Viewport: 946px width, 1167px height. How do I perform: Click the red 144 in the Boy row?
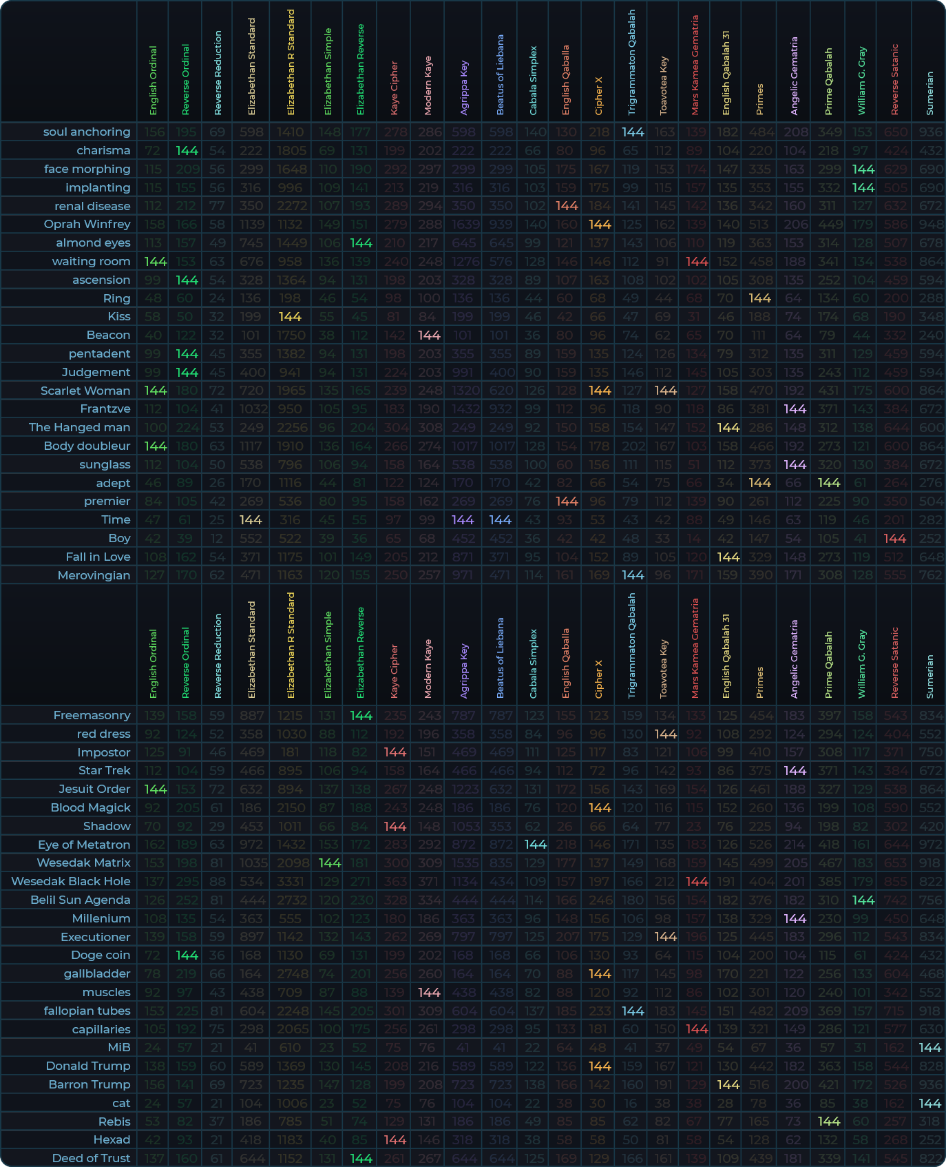(894, 538)
